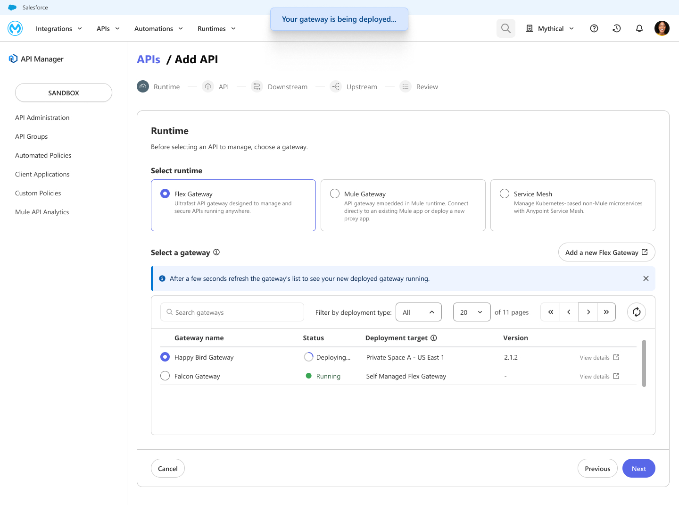The image size is (679, 505).
Task: Open the recent history clock icon
Action: (617, 28)
